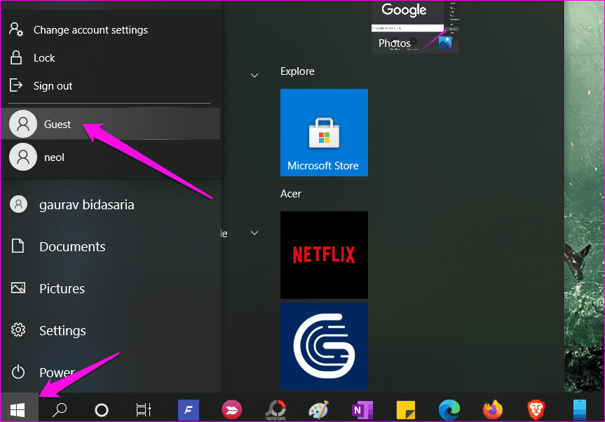Launch Firefox from the taskbar
The height and width of the screenshot is (422, 605).
pyautogui.click(x=493, y=409)
